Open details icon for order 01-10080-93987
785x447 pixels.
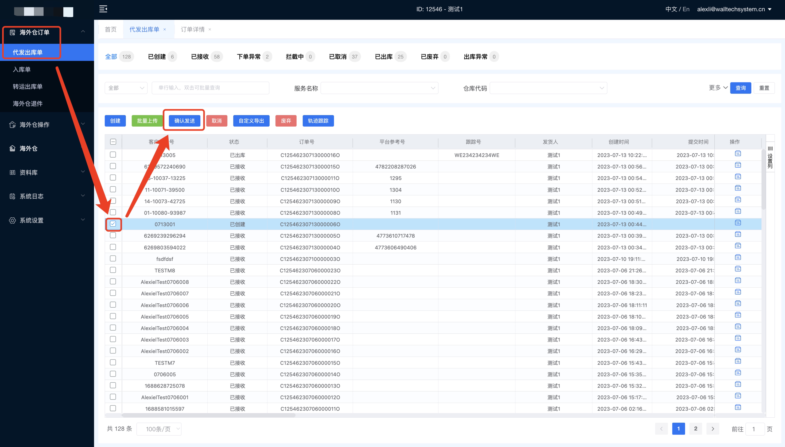coord(738,211)
